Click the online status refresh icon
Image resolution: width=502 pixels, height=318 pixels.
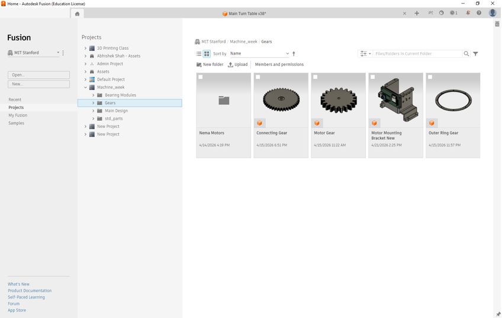[442, 13]
